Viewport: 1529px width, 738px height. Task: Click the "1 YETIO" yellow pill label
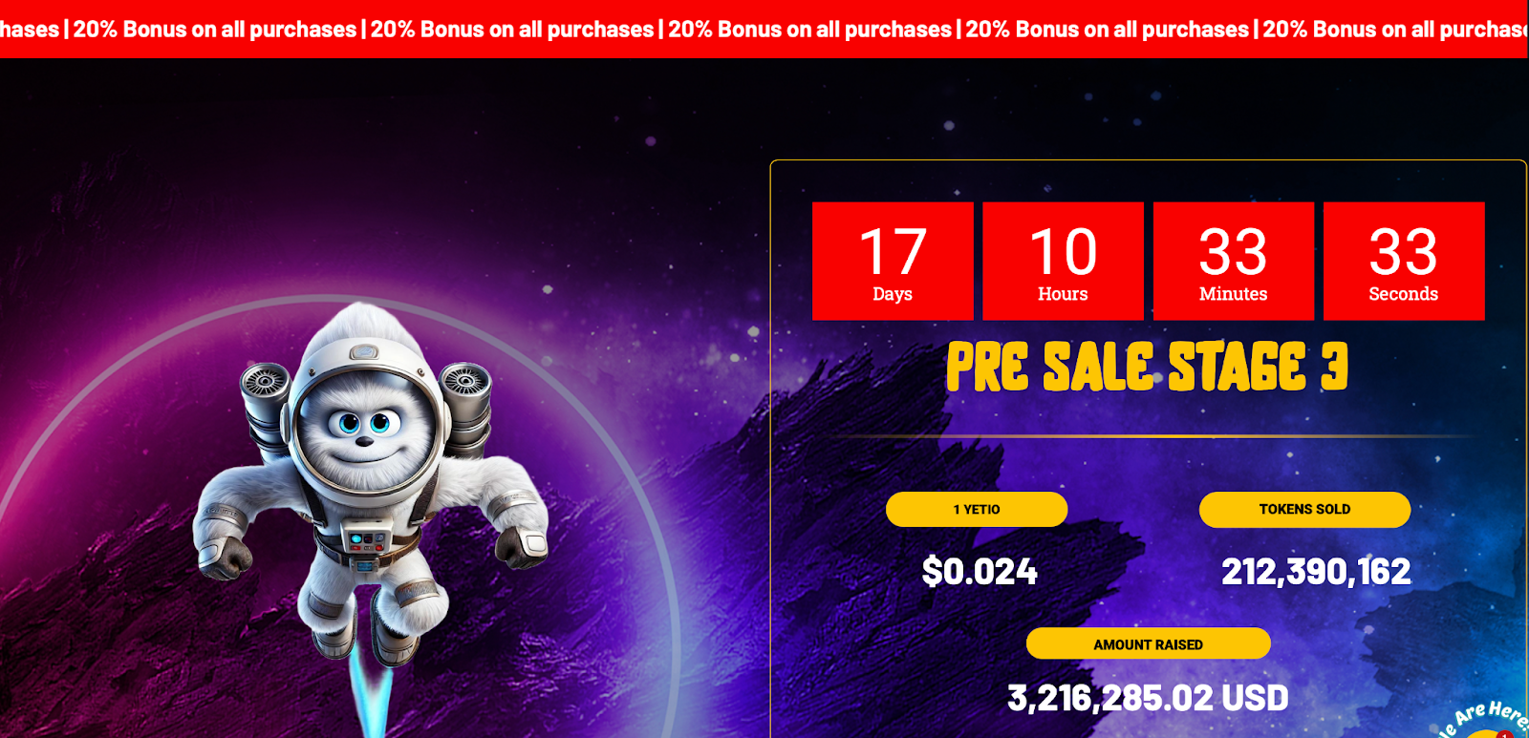[x=976, y=510]
